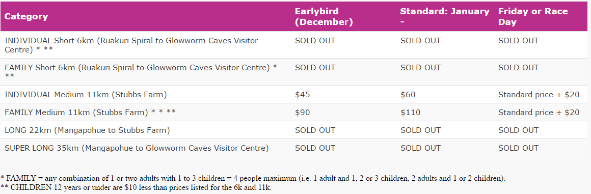Select LONG 22km Mangapohue to Stubbs Farm
Viewport: 591px width, 194px height.
pyautogui.click(x=87, y=130)
